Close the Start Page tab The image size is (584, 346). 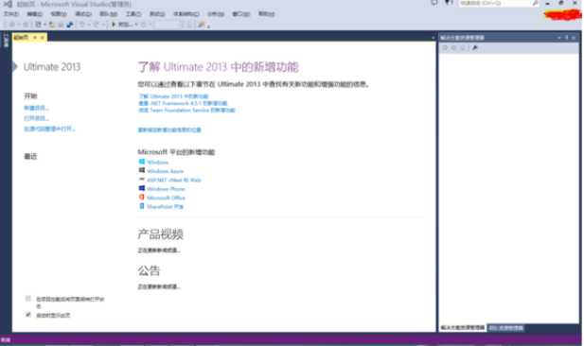point(42,37)
